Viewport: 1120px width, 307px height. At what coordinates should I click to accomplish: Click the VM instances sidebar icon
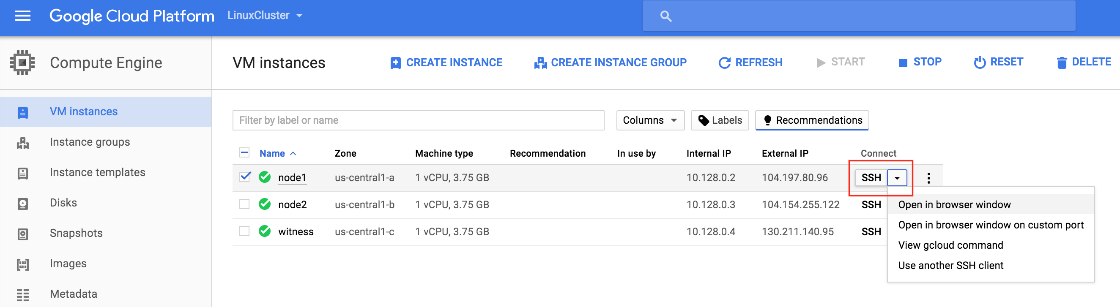point(22,112)
